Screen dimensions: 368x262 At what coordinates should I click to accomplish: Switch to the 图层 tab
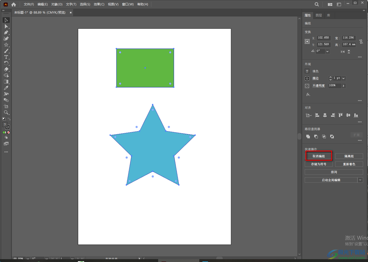pyautogui.click(x=319, y=15)
